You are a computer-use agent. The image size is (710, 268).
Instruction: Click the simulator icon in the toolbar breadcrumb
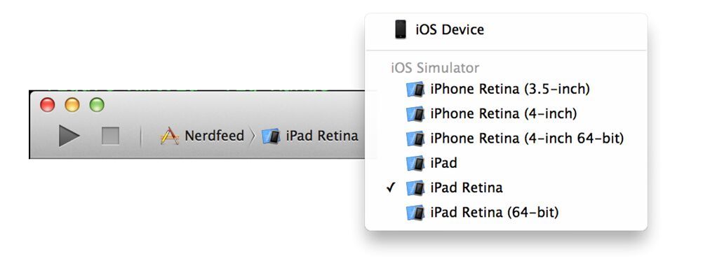(271, 136)
